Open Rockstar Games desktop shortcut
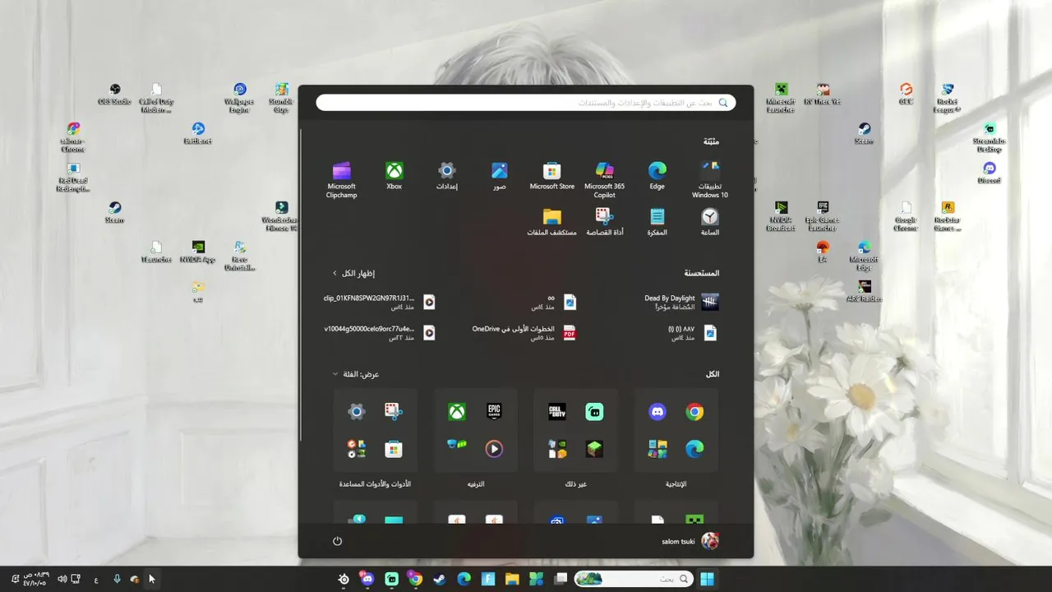The height and width of the screenshot is (592, 1052). point(947,216)
